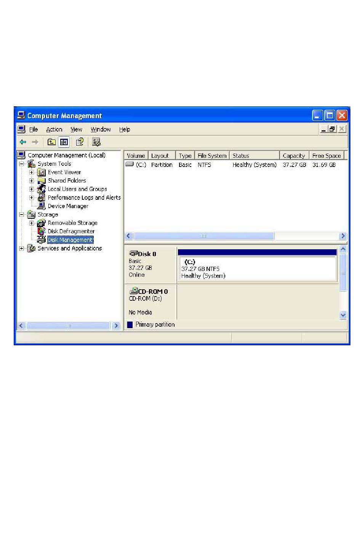Click the Performance Logs and Alerts icon
This screenshot has width=362, height=537.
click(42, 197)
